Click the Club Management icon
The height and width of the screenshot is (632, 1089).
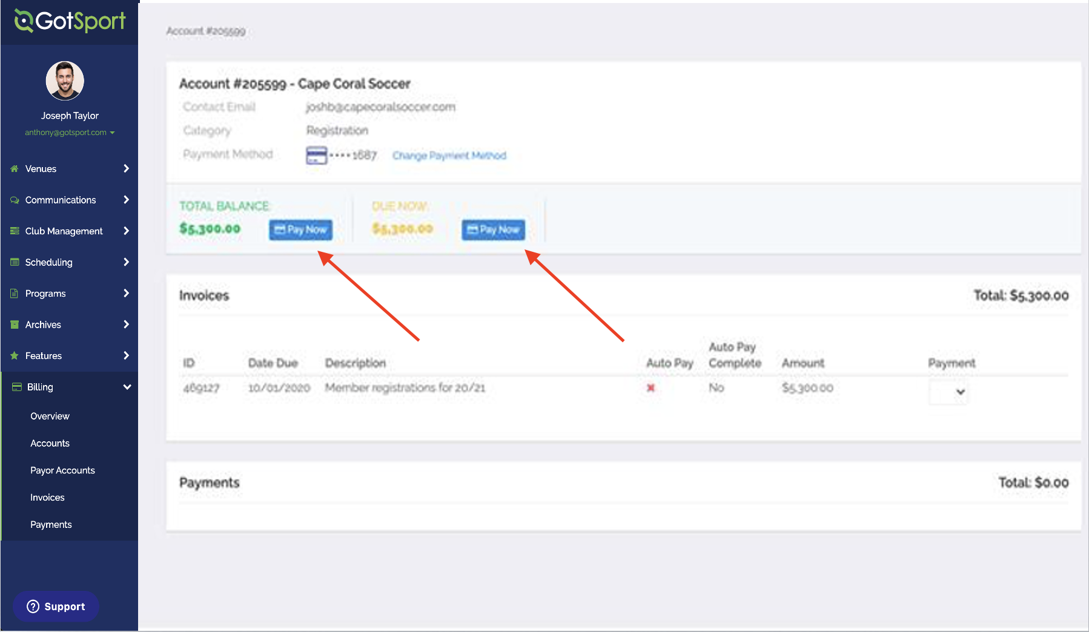pyautogui.click(x=15, y=231)
